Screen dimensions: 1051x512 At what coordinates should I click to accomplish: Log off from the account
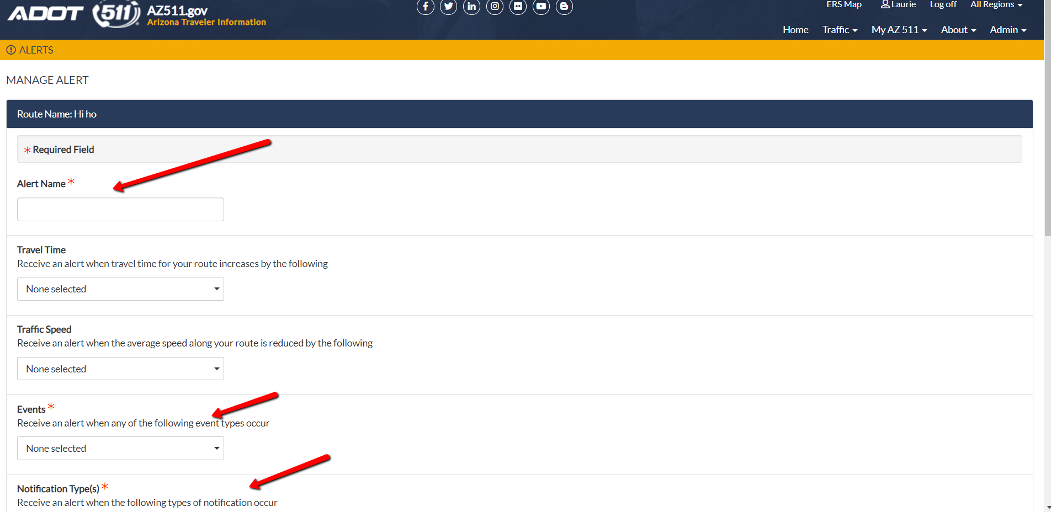[x=943, y=4]
